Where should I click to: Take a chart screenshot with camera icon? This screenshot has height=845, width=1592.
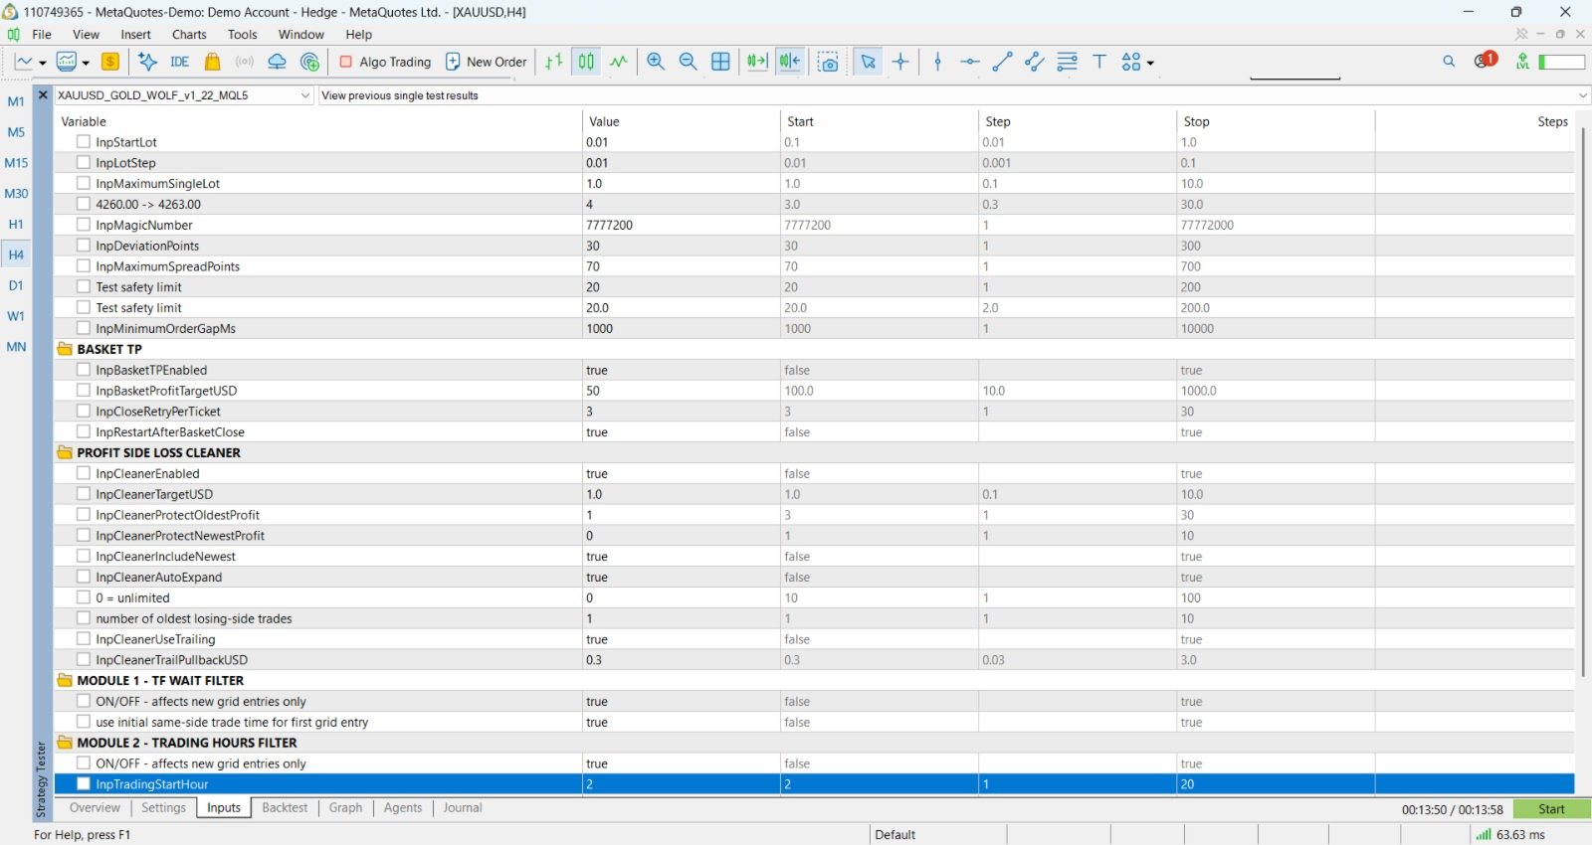(828, 62)
